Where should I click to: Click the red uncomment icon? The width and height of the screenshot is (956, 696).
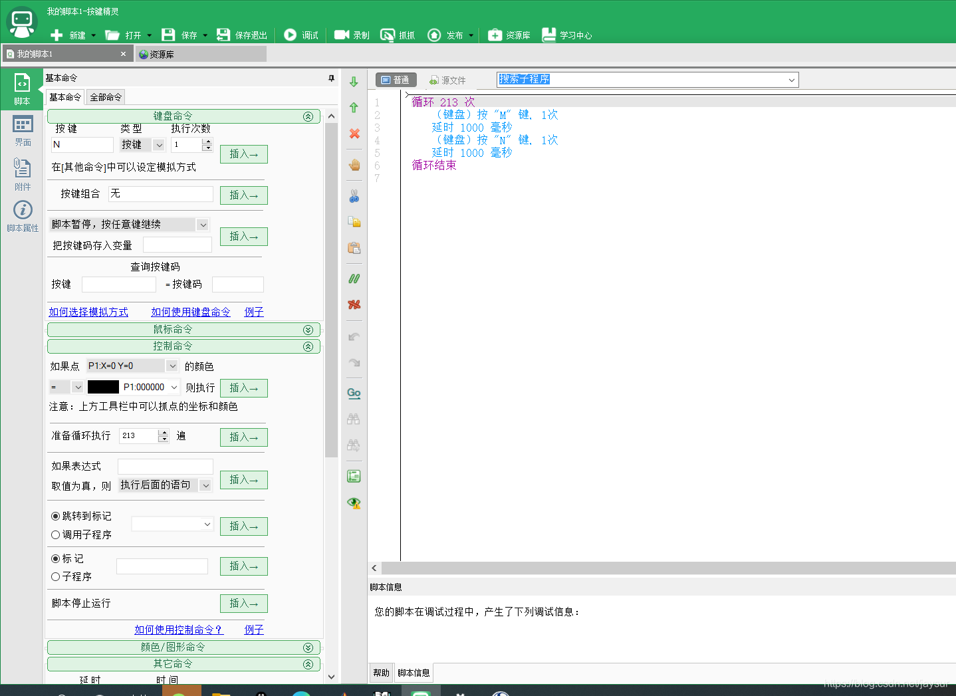pos(354,304)
